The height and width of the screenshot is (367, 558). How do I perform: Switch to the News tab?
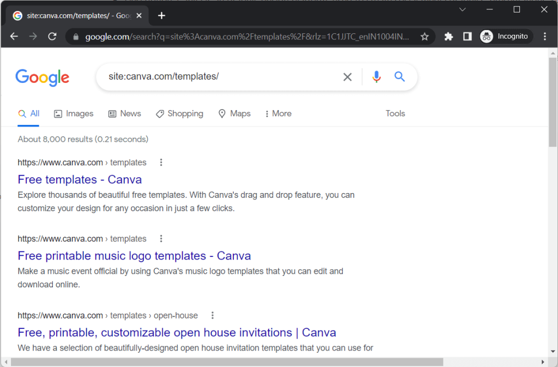(125, 113)
